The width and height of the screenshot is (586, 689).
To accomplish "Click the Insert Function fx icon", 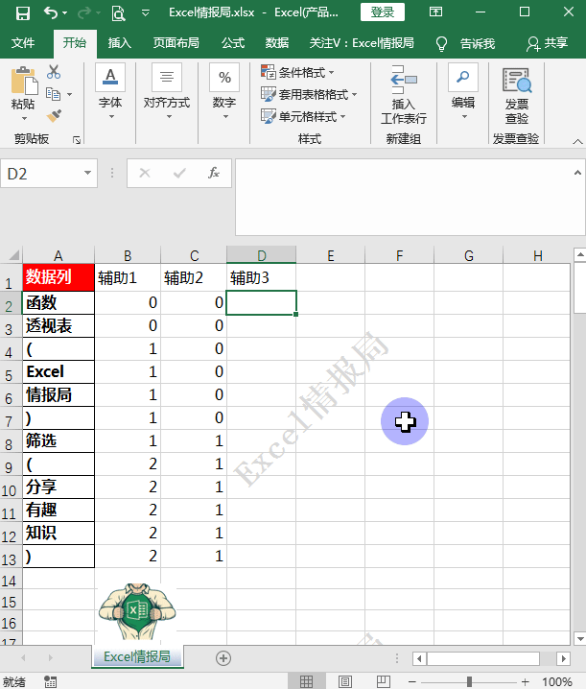I will click(214, 173).
